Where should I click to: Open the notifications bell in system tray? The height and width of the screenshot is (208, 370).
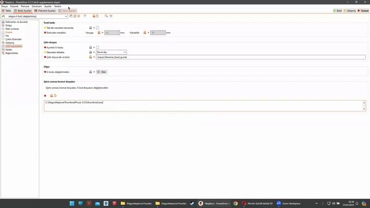[x=357, y=203]
